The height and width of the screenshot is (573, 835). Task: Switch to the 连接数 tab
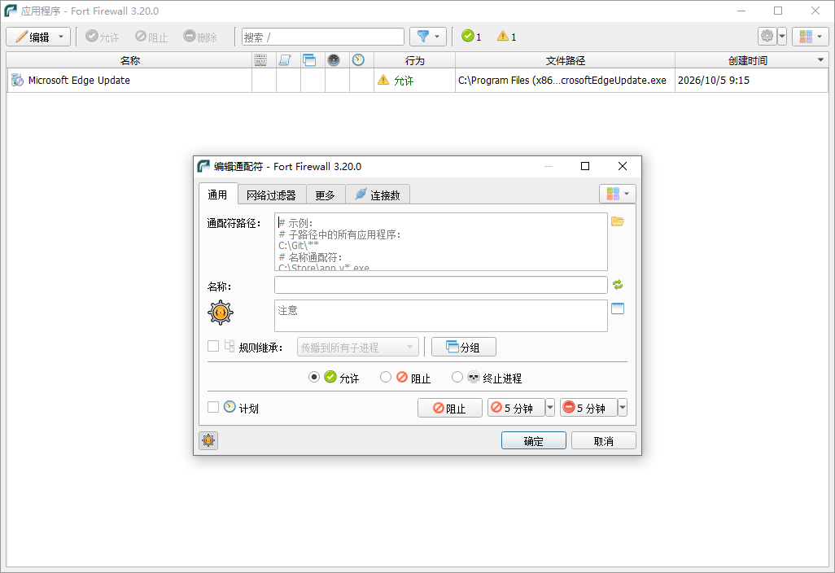378,195
